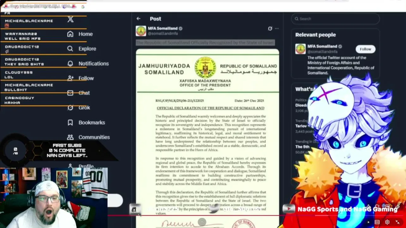The image size is (406, 228).
Task: Open the Grok icon in sidebar
Action: (70, 108)
